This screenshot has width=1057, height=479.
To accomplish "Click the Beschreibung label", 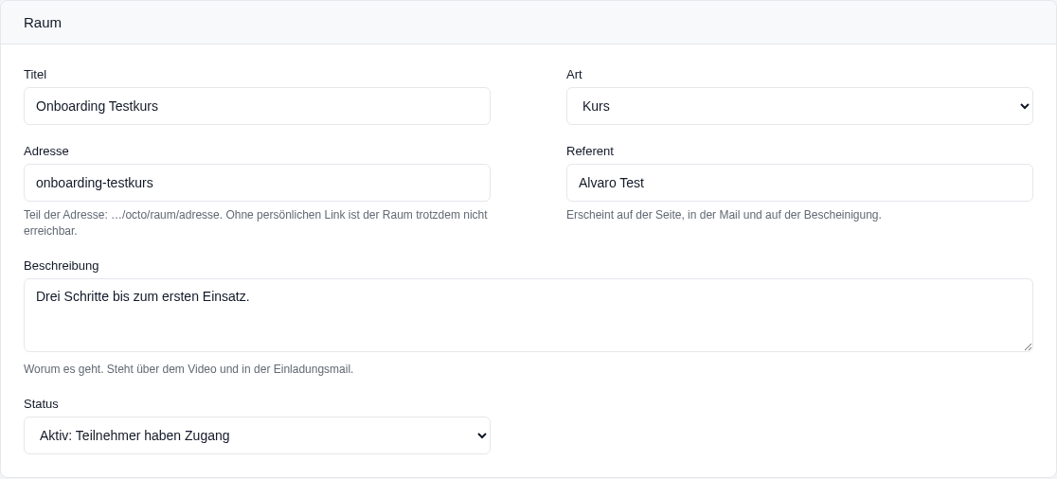I will pos(62,266).
